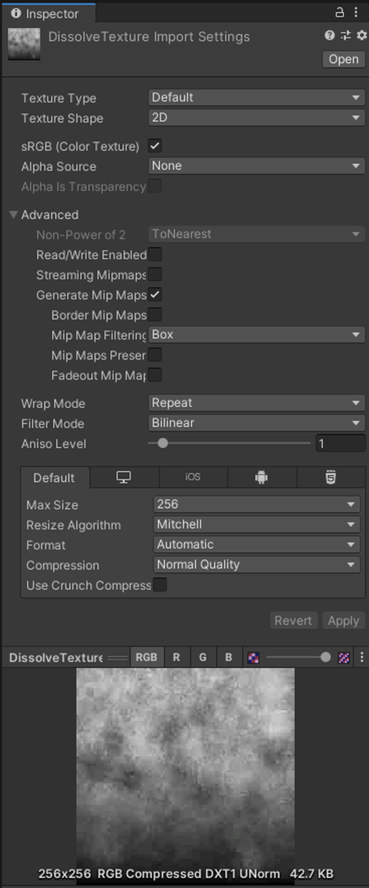Select the Default platform tab
Image resolution: width=369 pixels, height=888 pixels.
(x=54, y=478)
